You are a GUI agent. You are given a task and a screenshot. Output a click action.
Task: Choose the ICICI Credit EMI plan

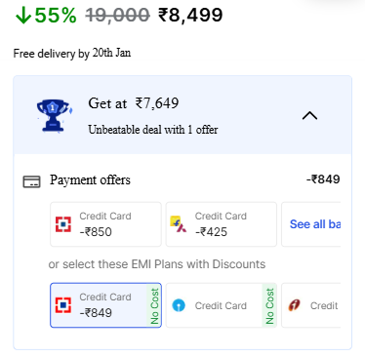[x=311, y=305]
